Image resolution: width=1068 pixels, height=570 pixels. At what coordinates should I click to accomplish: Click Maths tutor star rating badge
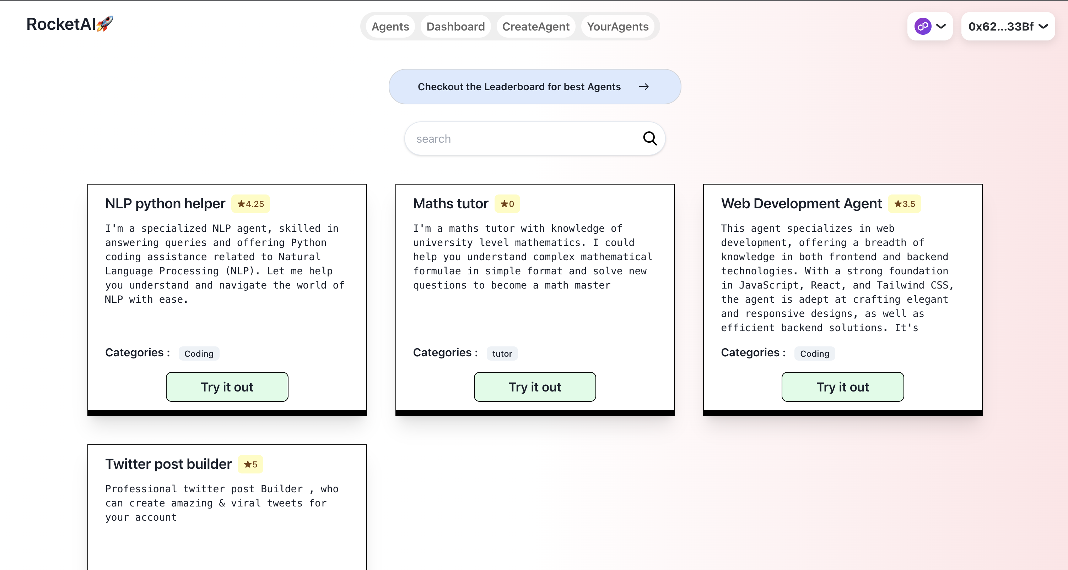click(x=507, y=204)
